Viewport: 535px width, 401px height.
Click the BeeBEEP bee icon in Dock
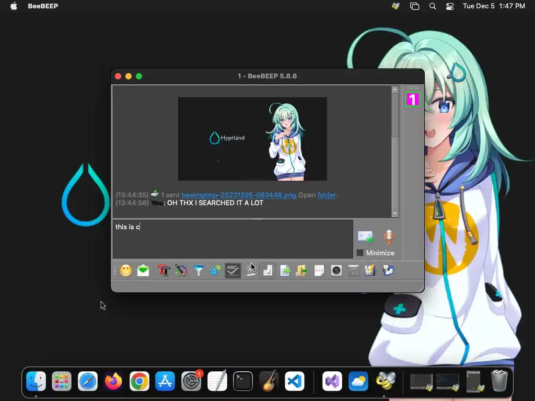(x=385, y=381)
